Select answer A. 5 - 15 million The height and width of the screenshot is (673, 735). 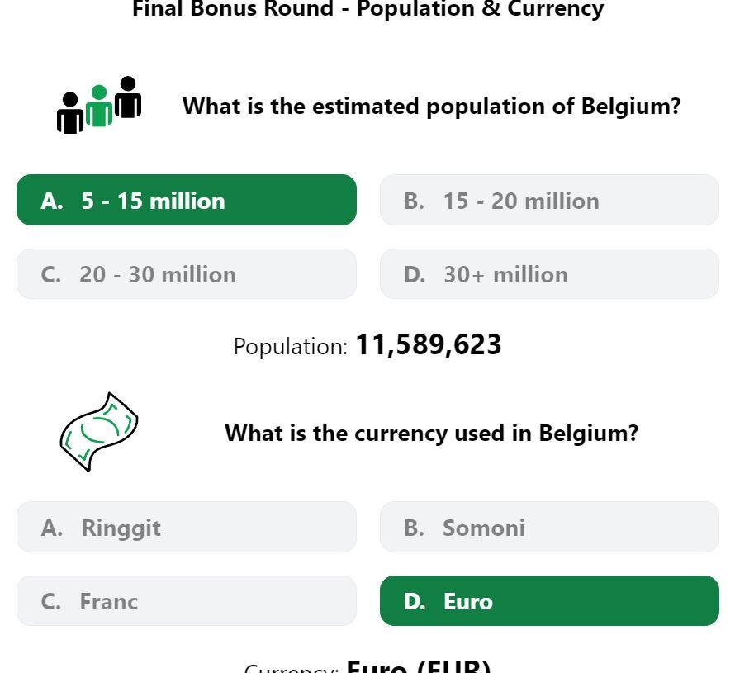(187, 200)
